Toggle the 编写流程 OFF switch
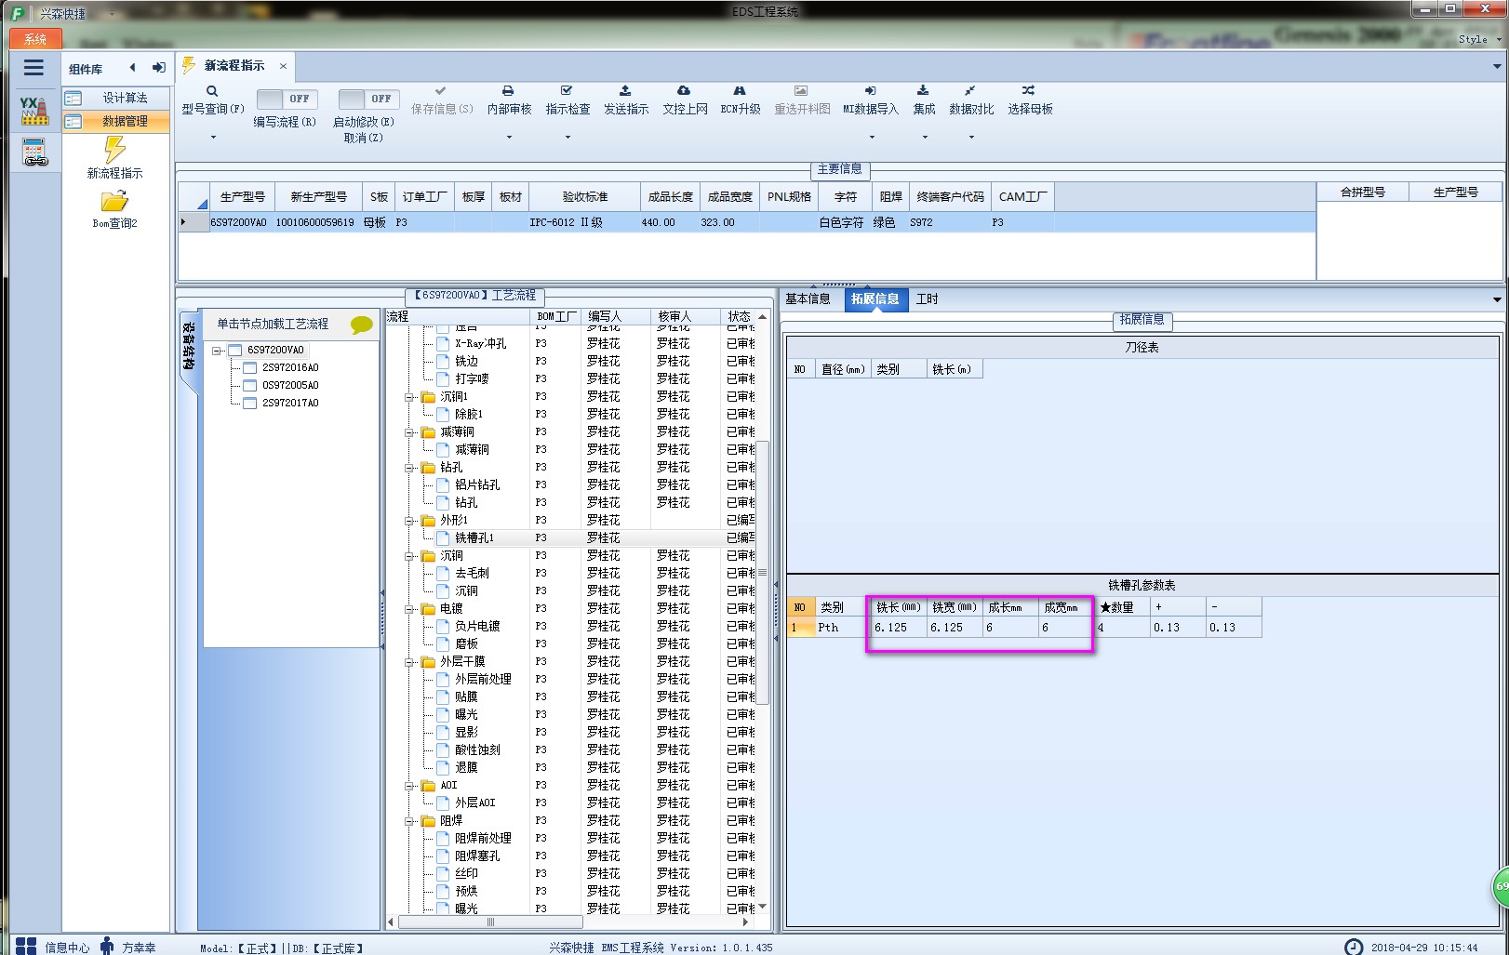The height and width of the screenshot is (955, 1509). tap(287, 99)
